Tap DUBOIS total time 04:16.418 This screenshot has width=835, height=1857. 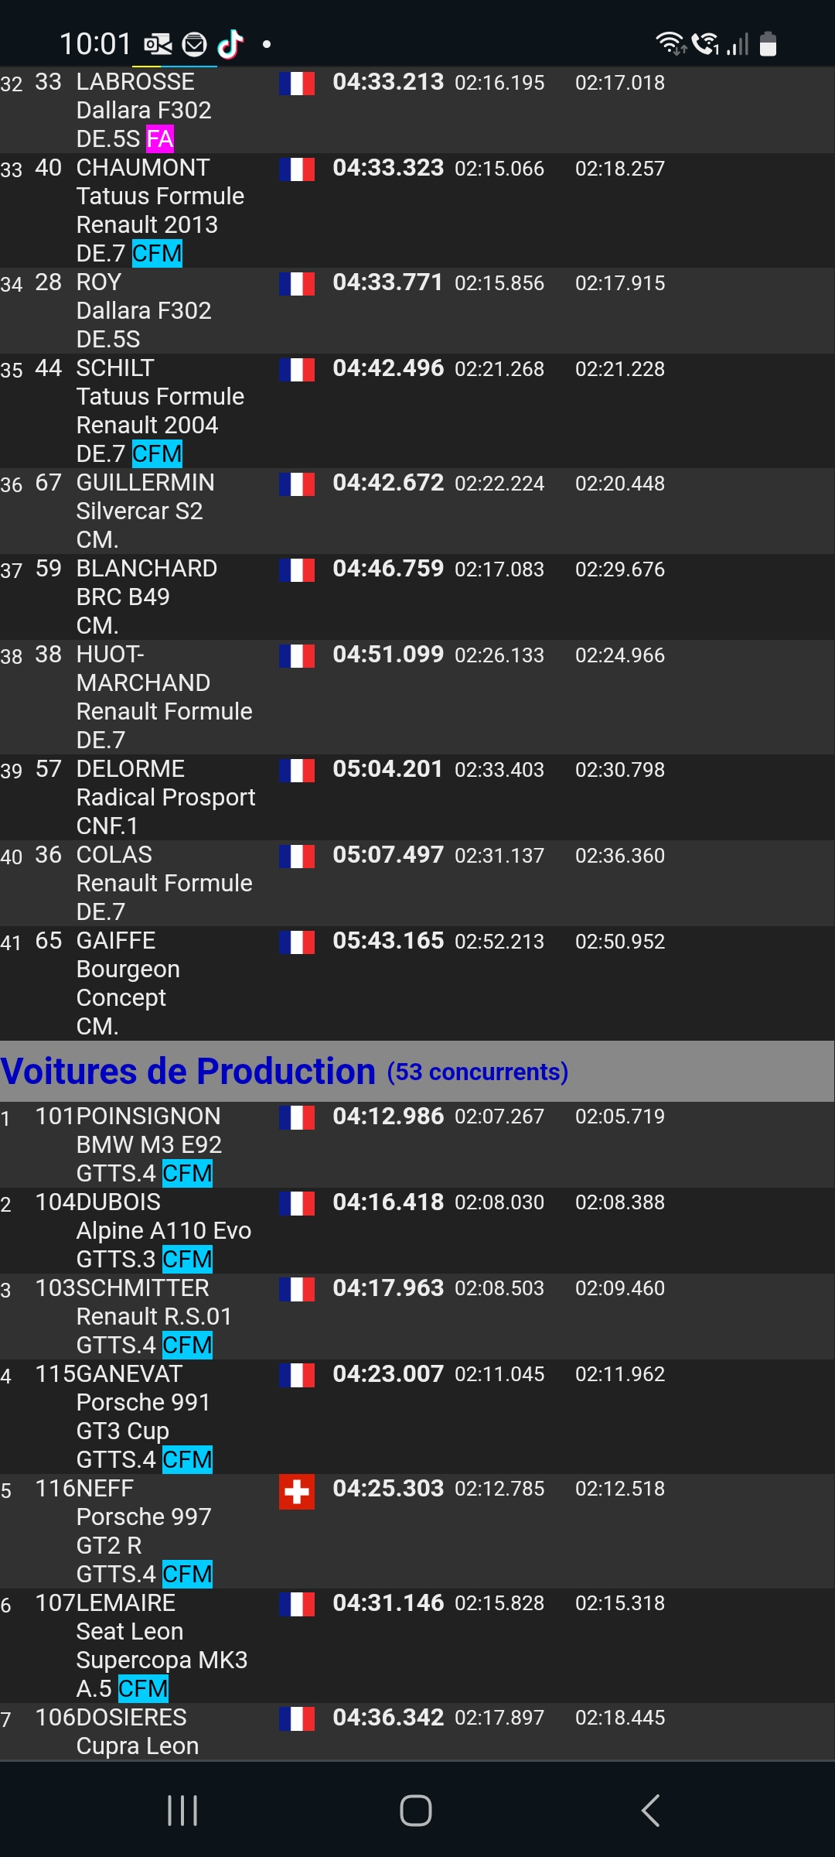click(x=388, y=1202)
